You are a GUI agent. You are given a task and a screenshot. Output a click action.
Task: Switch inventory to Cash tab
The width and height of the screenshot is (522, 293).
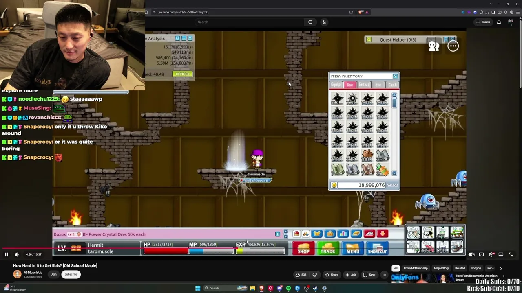tap(392, 85)
